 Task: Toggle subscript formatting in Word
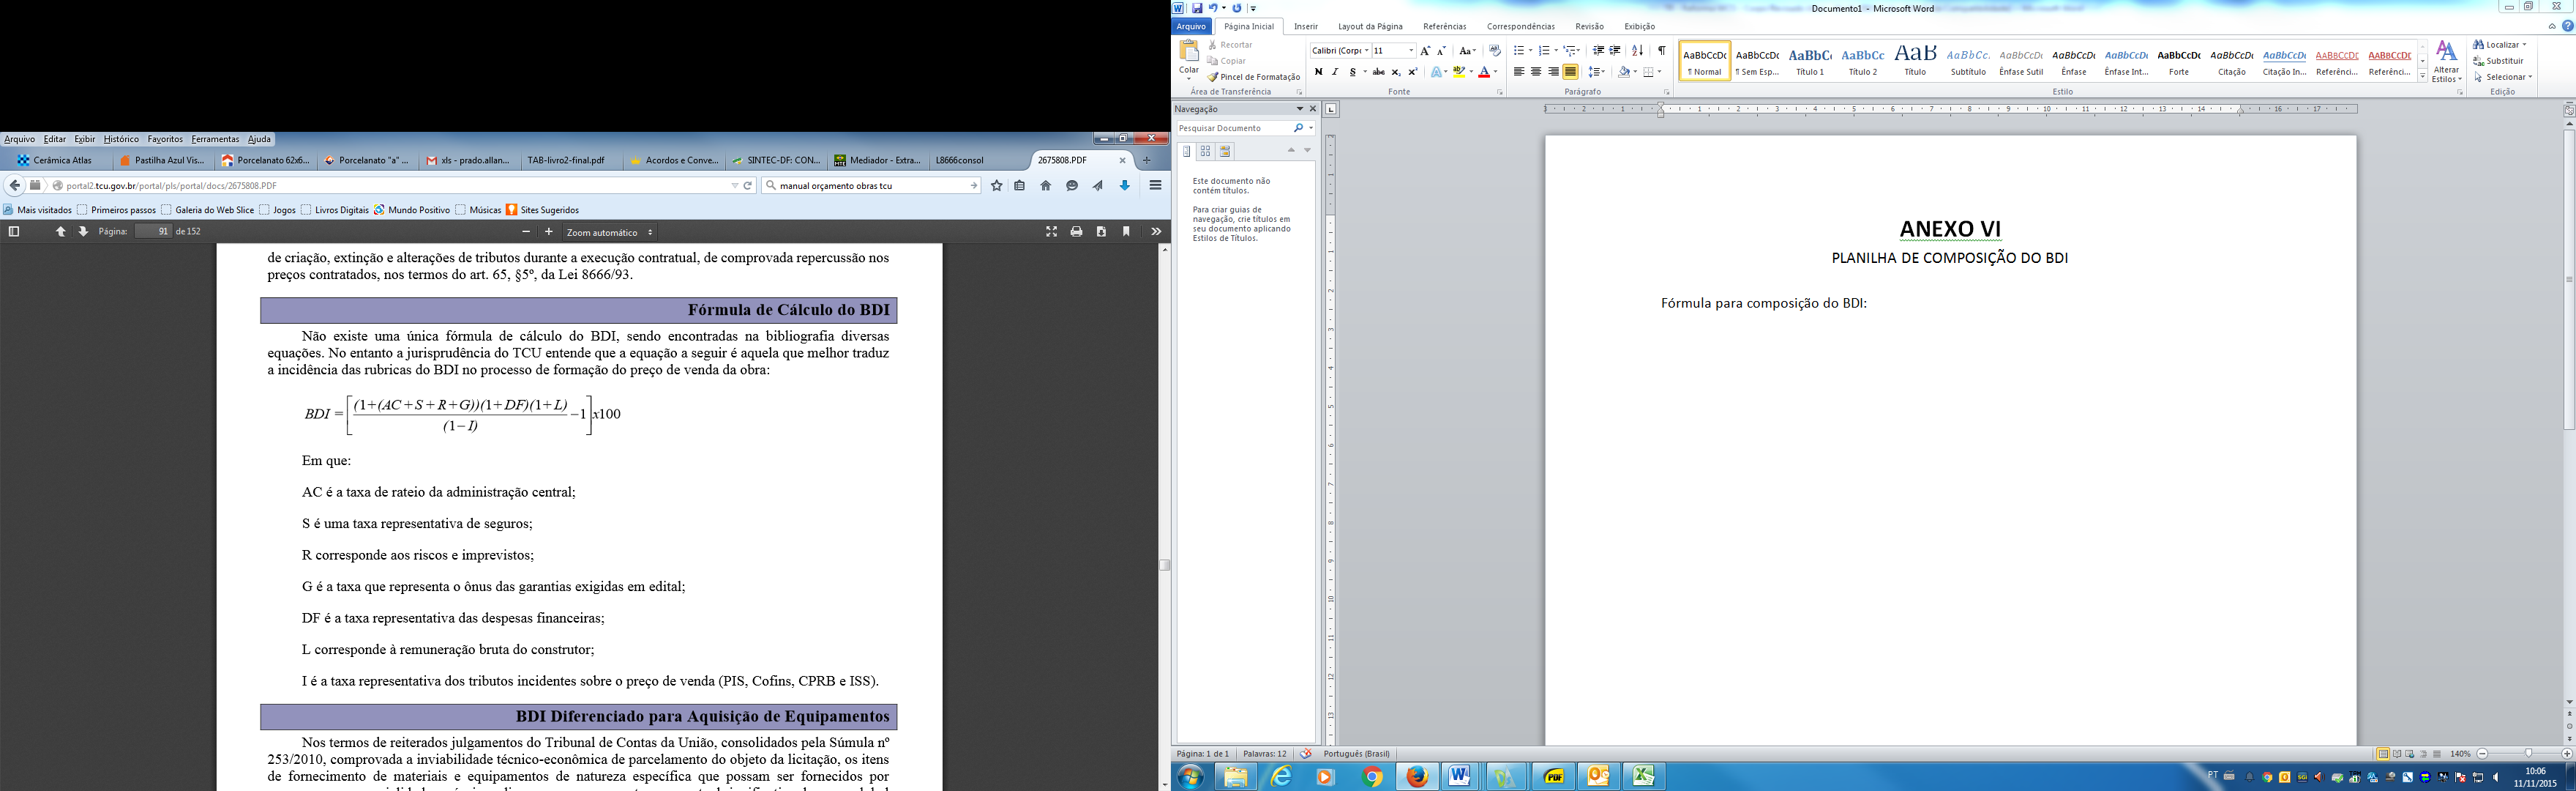[x=1396, y=72]
